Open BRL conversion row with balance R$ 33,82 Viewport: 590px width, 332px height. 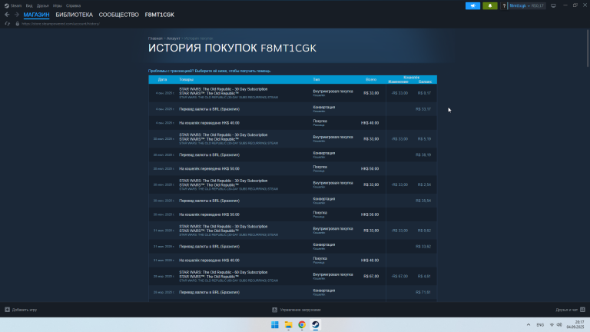pos(293,247)
